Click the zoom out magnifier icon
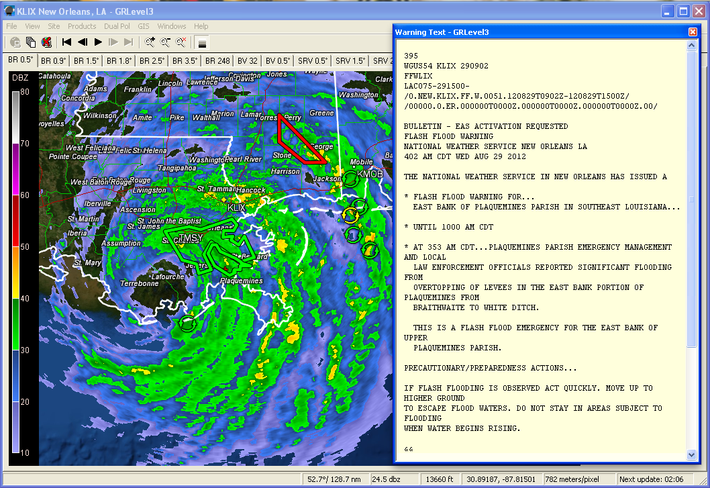The height and width of the screenshot is (488, 710). pos(165,42)
